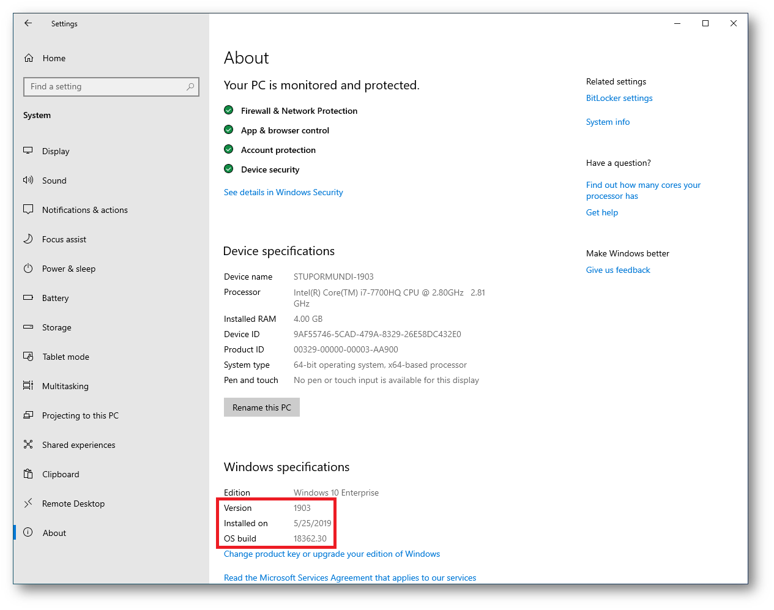Select the Storage settings entry
Screen dimensions: 774x610
111,327
